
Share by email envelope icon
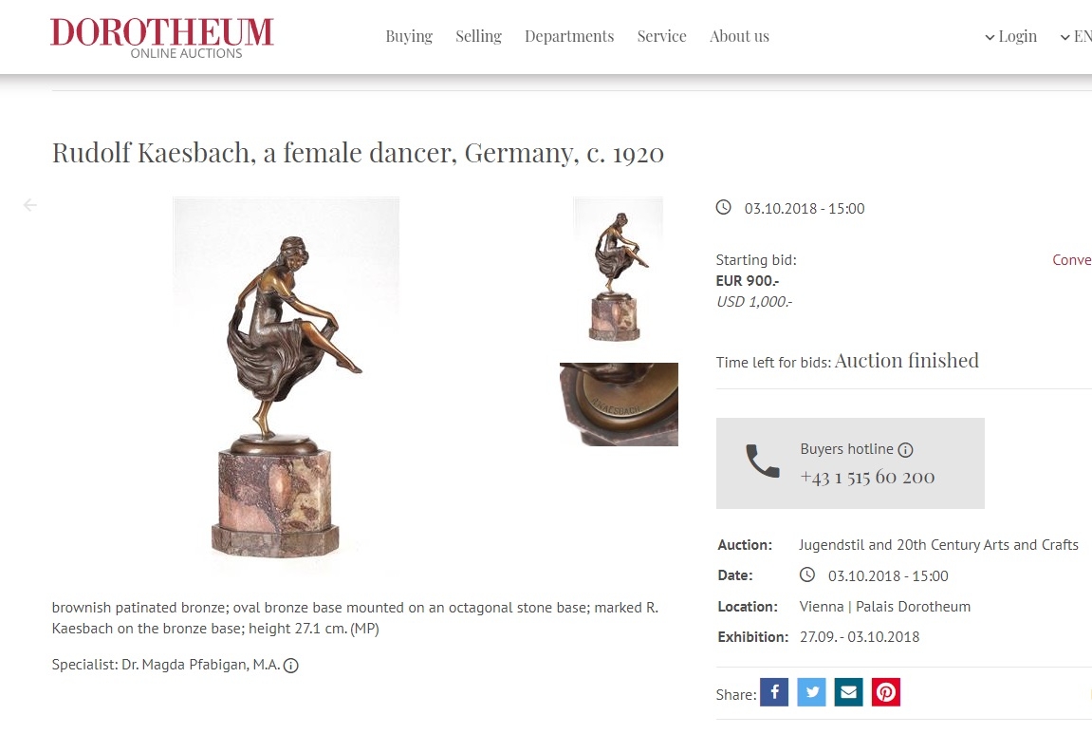(x=848, y=692)
